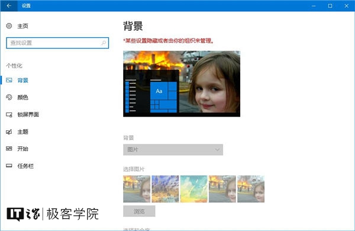The width and height of the screenshot is (355, 231).
Task: Open the 主页 home gear icon
Action: (x=9, y=26)
